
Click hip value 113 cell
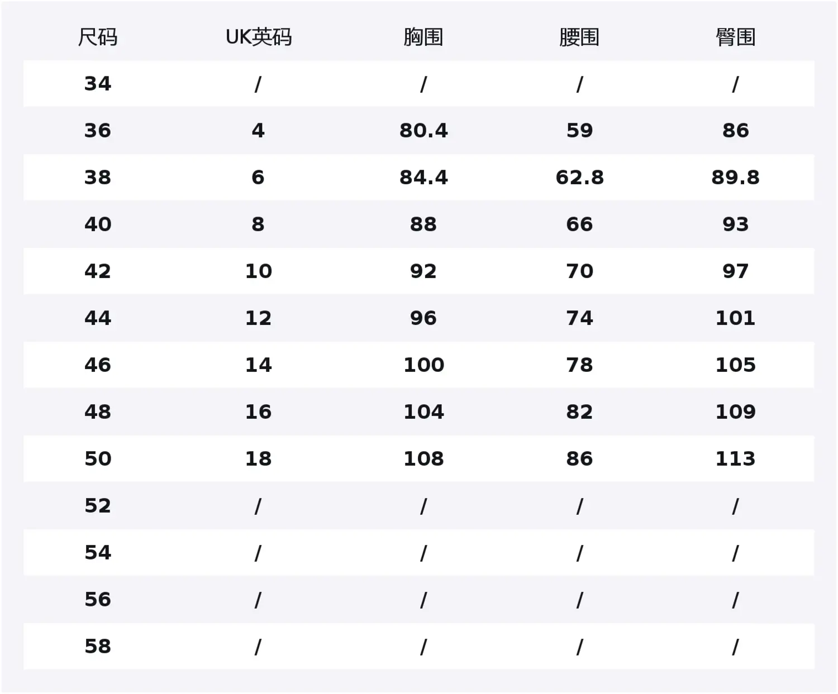[735, 459]
